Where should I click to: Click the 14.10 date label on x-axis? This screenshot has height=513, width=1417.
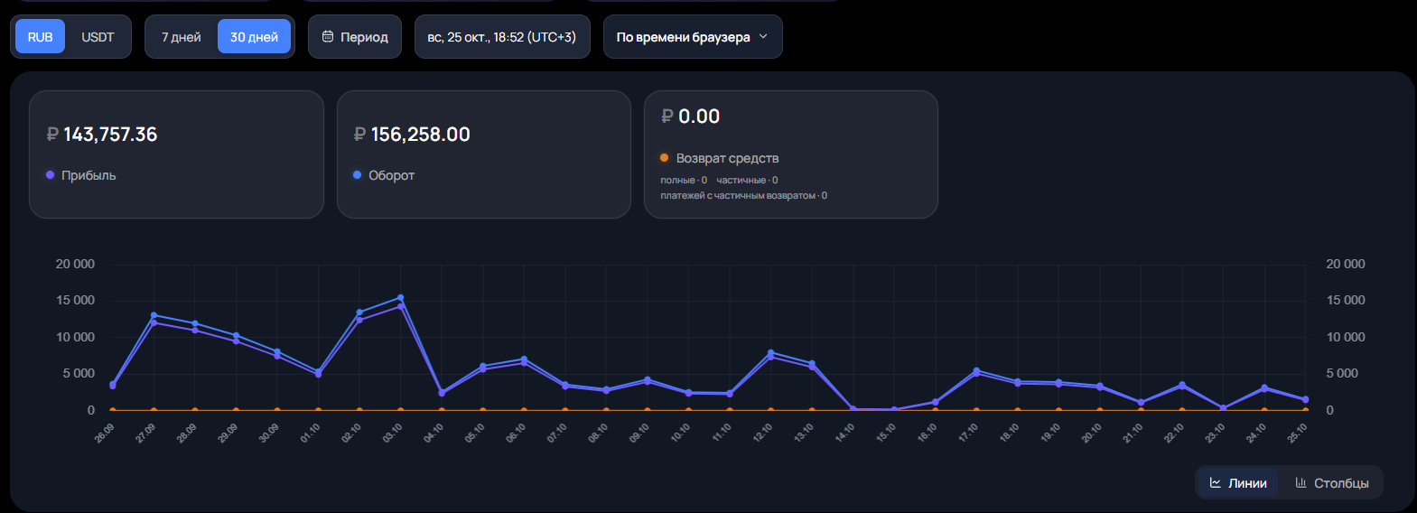tap(844, 433)
